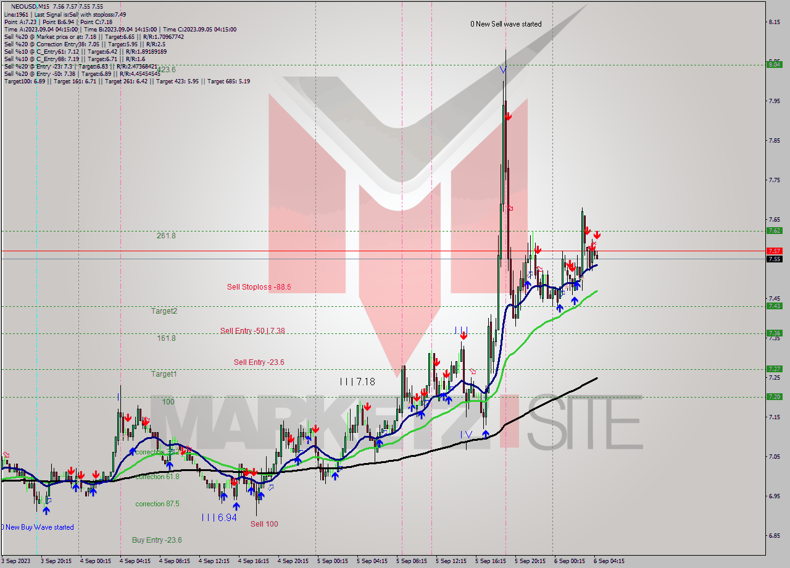The height and width of the screenshot is (568, 790).
Task: Select the green 7.36 price tag
Action: pos(774,333)
